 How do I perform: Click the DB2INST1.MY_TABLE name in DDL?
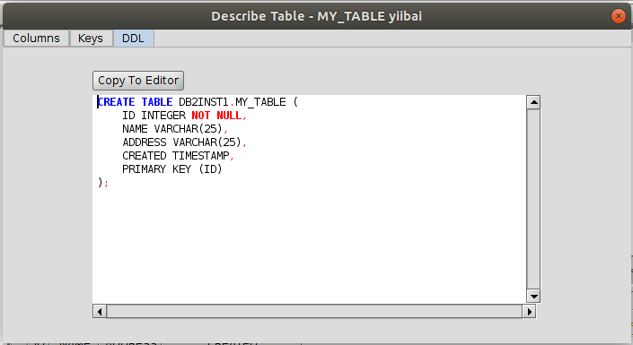tap(233, 102)
